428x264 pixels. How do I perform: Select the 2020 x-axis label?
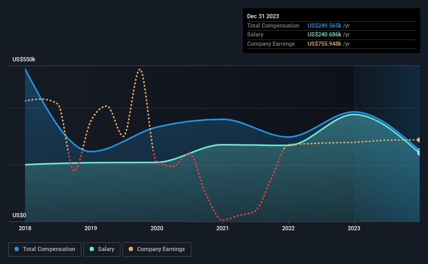point(157,228)
